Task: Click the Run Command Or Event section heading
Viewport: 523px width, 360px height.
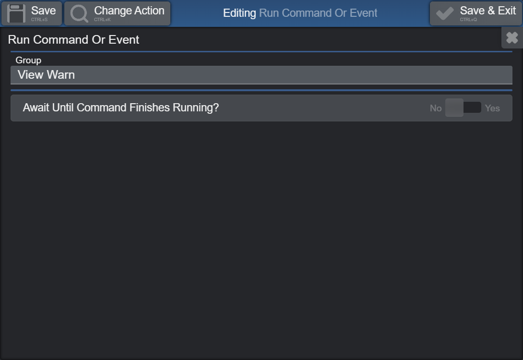Action: pos(73,40)
